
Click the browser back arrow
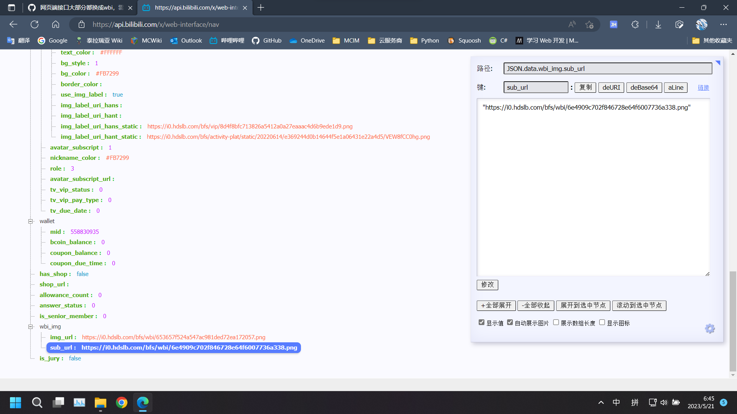[x=13, y=24]
